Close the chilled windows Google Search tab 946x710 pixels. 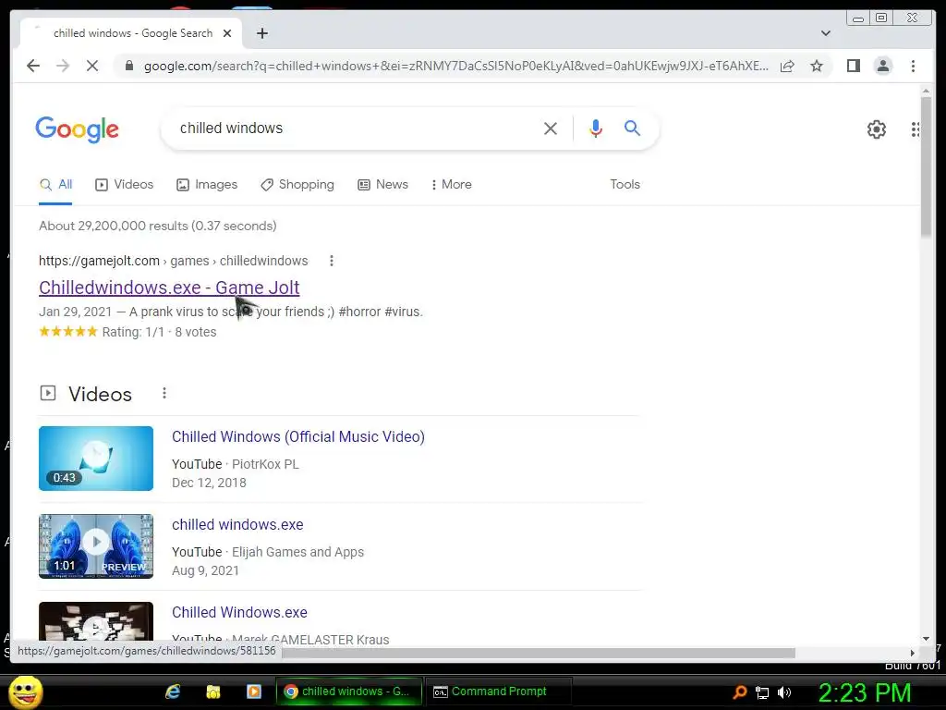click(227, 33)
